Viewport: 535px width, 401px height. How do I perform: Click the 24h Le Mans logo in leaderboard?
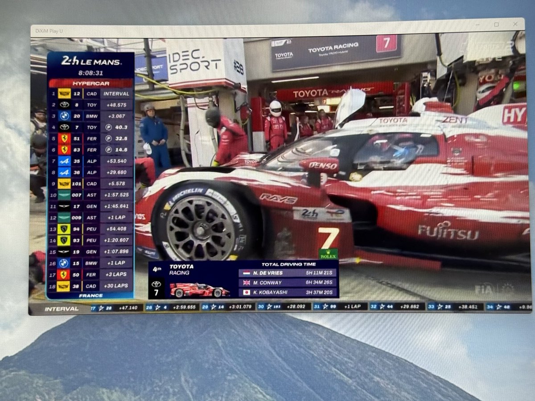91,61
